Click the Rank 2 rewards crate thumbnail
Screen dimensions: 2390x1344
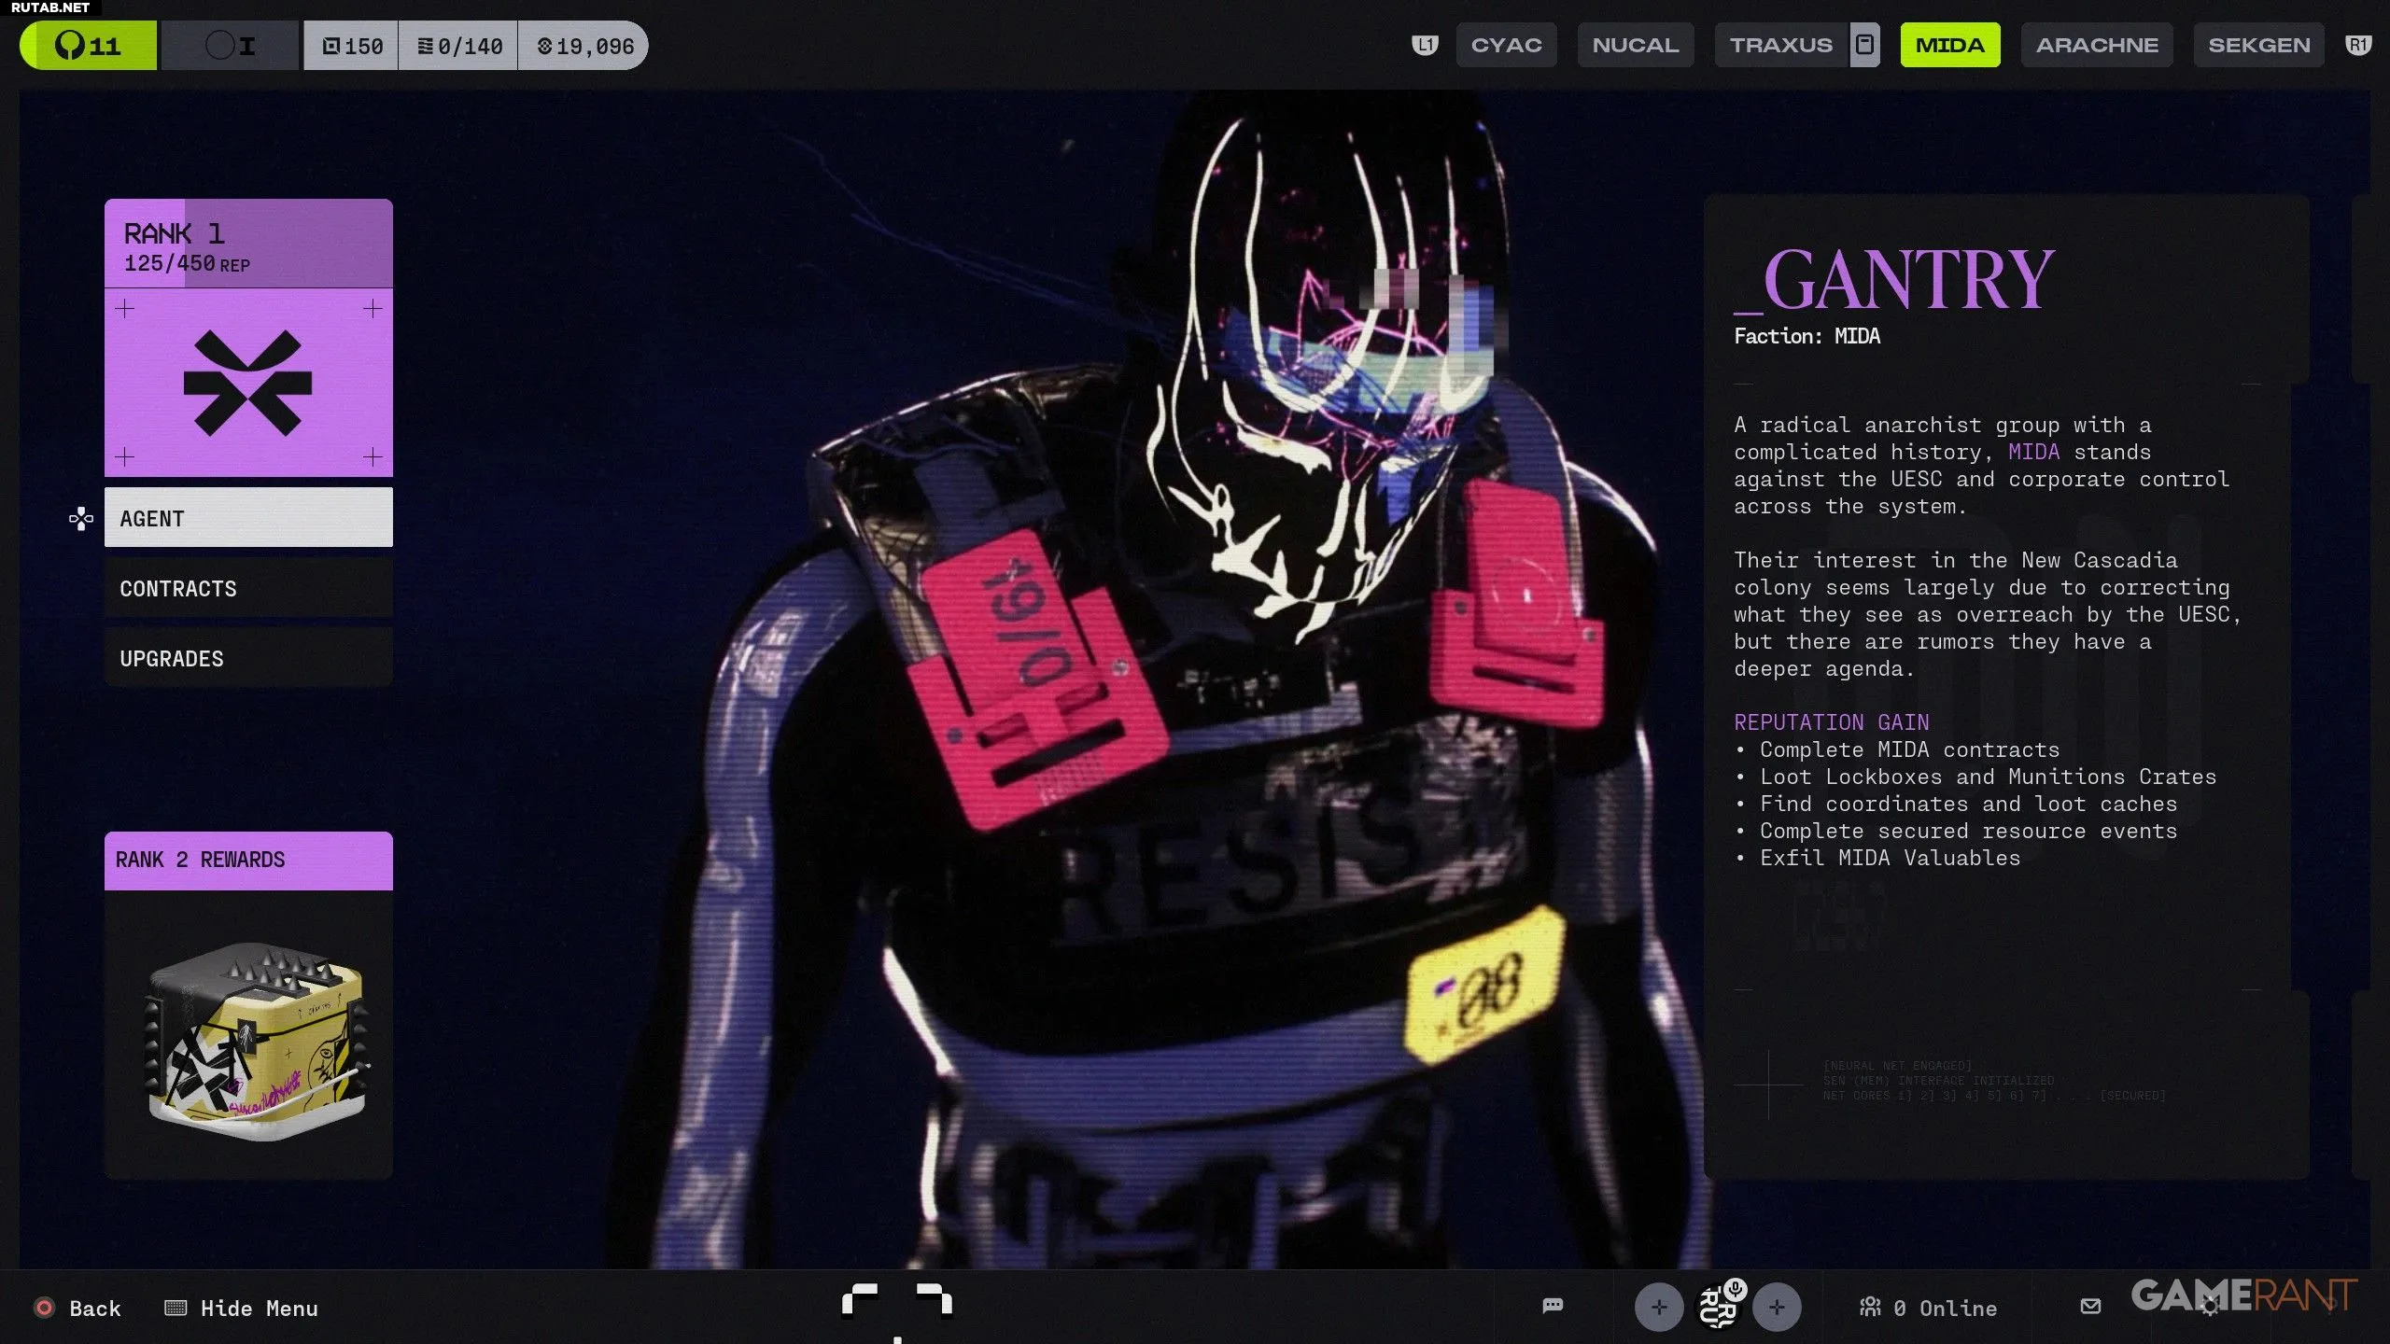click(252, 1041)
